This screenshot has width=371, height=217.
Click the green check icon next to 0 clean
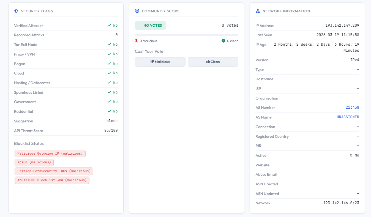(223, 41)
